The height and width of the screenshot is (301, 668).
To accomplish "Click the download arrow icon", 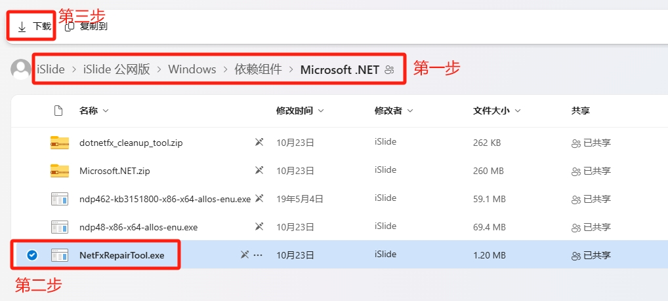I will pos(22,27).
